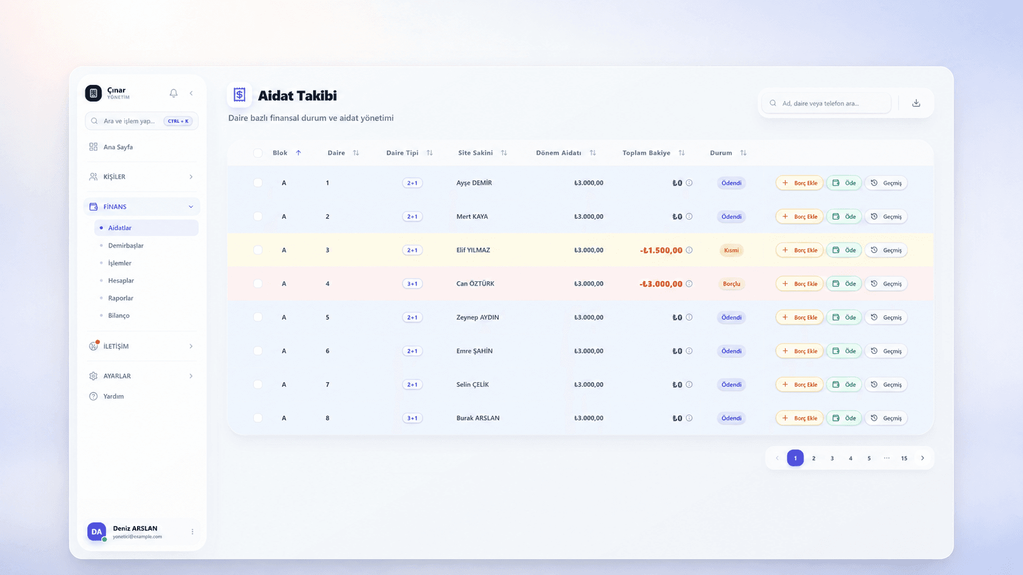Click Borç Ekle for Ayşe DEMİR

pyautogui.click(x=800, y=183)
